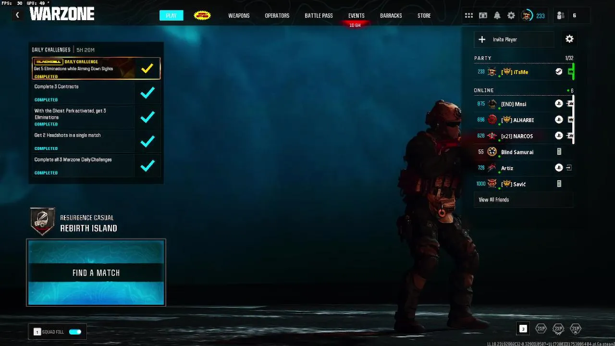Screen dimensions: 615x346
Task: Open the news/inbox icon beside the grid
Action: 483,15
